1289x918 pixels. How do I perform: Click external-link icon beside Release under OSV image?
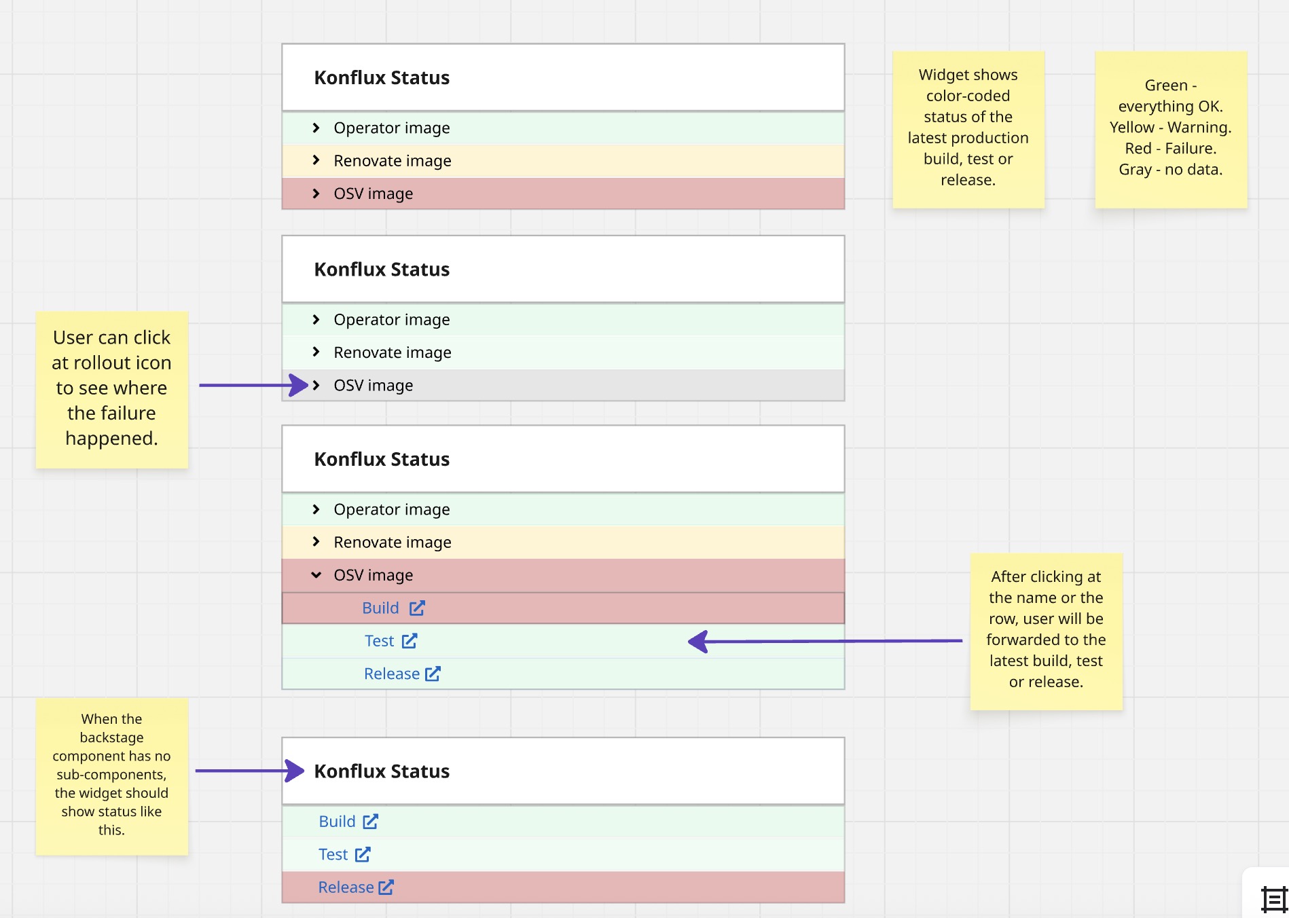pyautogui.click(x=433, y=674)
